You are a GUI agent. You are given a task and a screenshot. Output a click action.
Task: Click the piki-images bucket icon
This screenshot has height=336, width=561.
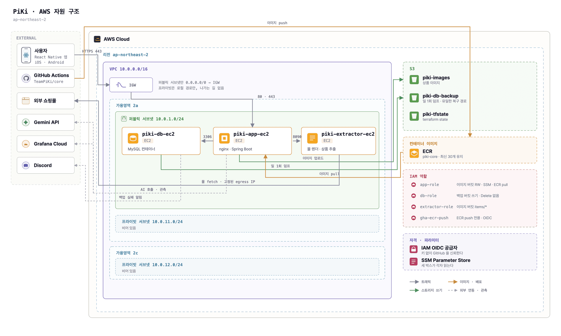click(x=414, y=80)
